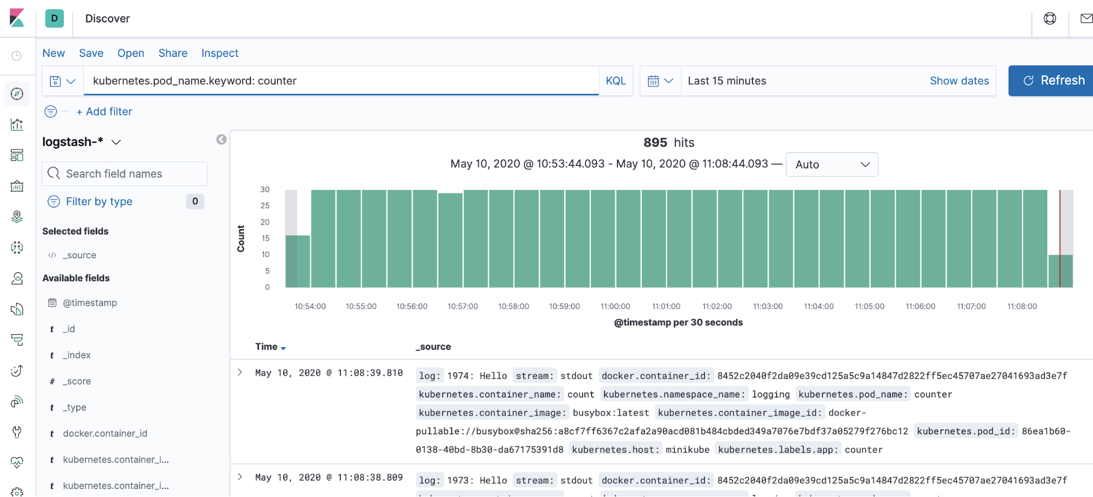The height and width of the screenshot is (497, 1093).
Task: Open the saved query dropdown
Action: pyautogui.click(x=62, y=81)
